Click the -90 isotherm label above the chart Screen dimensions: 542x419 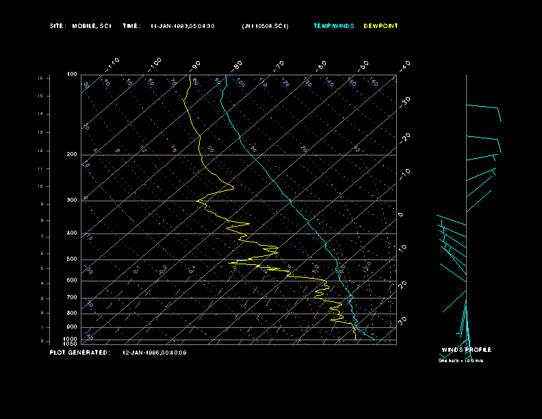194,66
